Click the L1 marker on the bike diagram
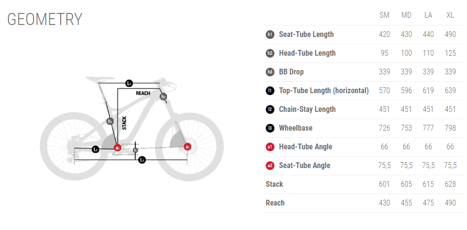Screen dimensions: 467x230 pyautogui.click(x=129, y=84)
